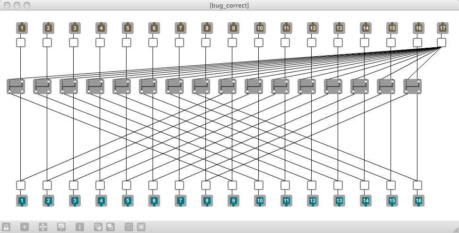Click the bring to front icon
The width and height of the screenshot is (459, 233).
[x=98, y=227]
